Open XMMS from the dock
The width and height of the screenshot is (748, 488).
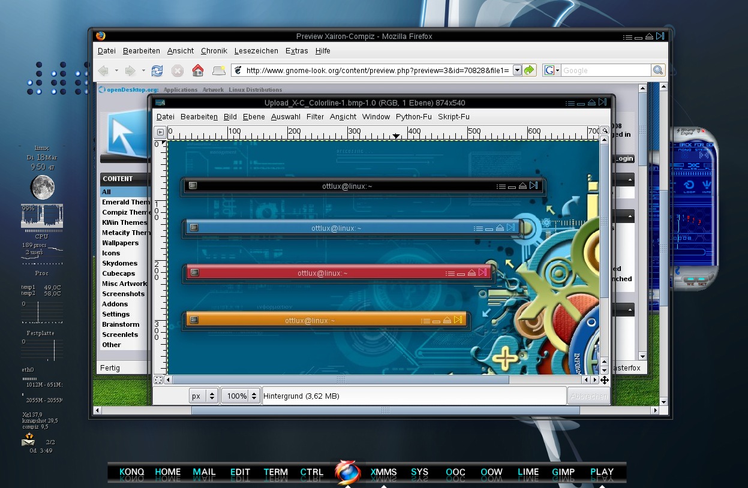(x=383, y=472)
